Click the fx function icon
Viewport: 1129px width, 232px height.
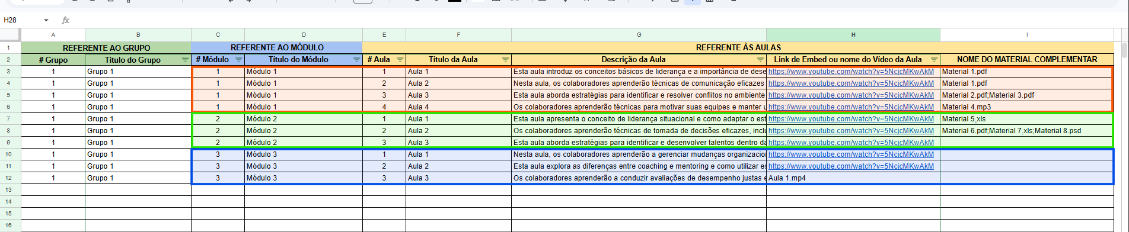tap(66, 20)
